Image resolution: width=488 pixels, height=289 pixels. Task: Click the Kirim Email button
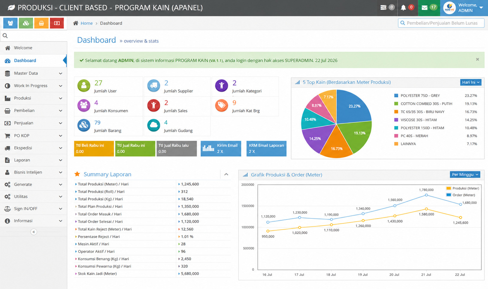[221, 149]
